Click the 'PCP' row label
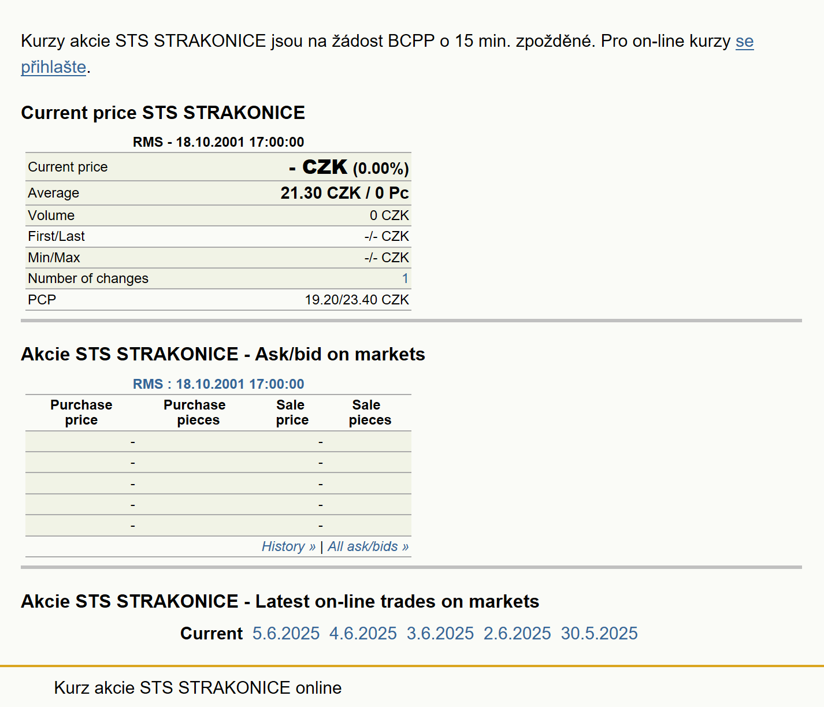Image resolution: width=824 pixels, height=707 pixels. click(42, 300)
